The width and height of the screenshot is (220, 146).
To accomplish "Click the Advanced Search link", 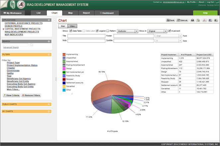I will click(x=11, y=47).
